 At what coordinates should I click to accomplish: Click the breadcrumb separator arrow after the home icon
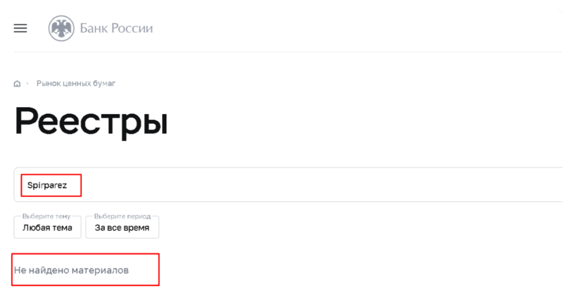coord(28,84)
